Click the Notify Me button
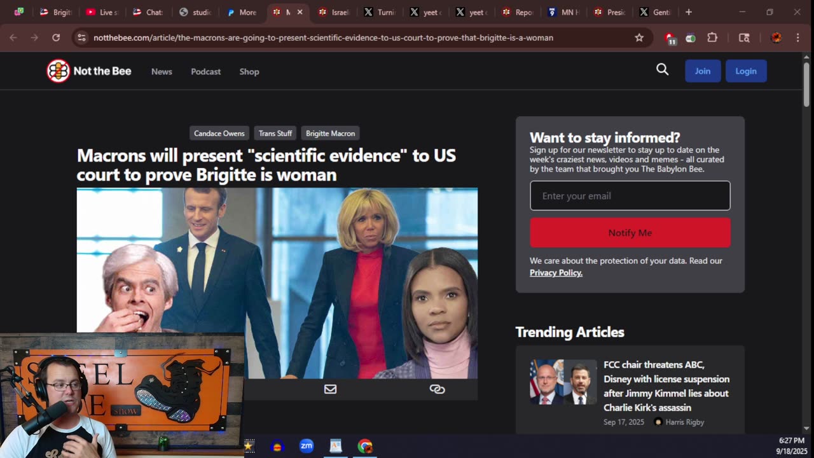This screenshot has width=814, height=458. click(x=630, y=233)
